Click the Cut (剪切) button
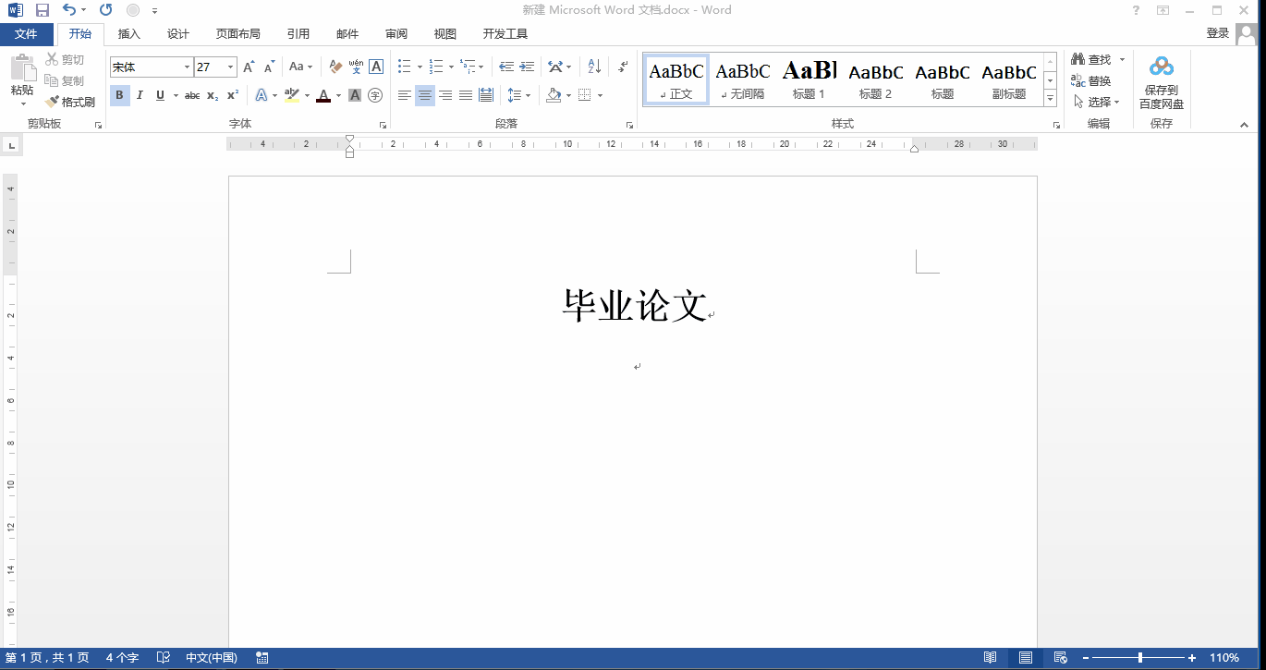Screen dimensions: 1266x670 [x=66, y=59]
